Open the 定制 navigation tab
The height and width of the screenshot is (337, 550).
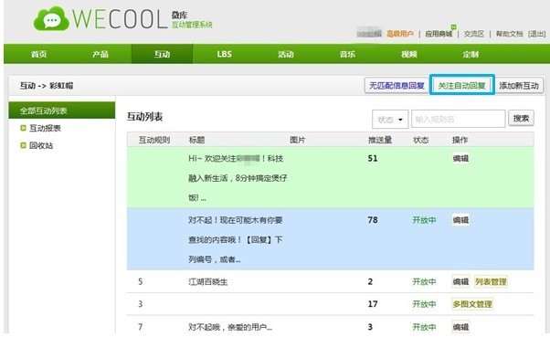[471, 54]
